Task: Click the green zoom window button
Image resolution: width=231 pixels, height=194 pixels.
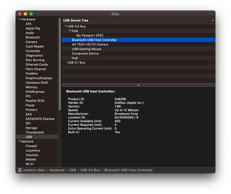Action: (31, 14)
